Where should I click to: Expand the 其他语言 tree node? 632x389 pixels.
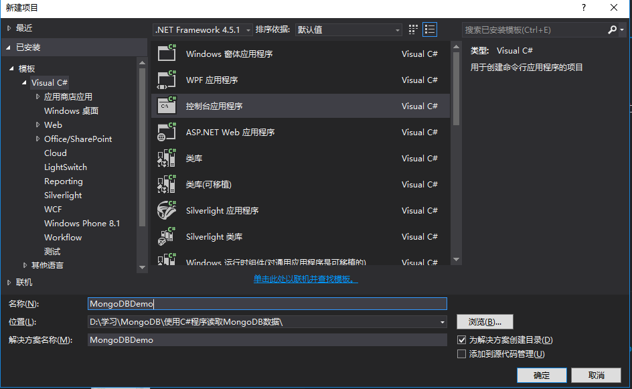[x=25, y=265]
